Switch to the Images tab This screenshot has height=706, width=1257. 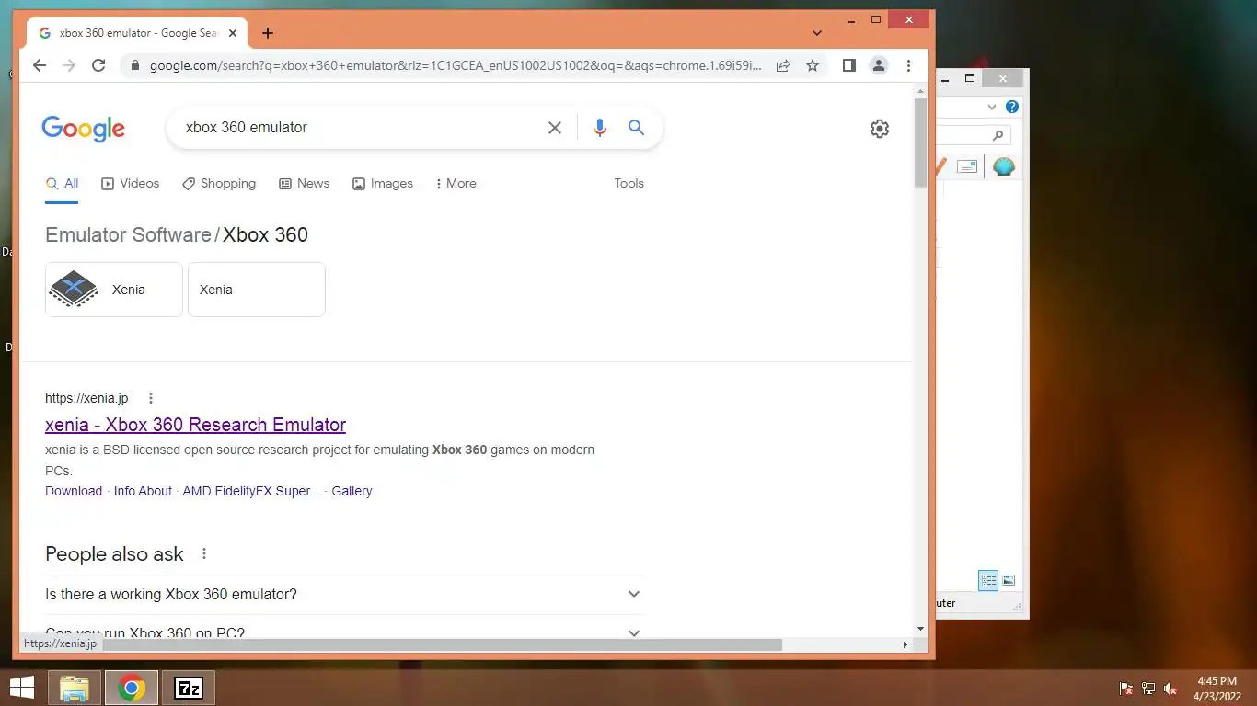tap(383, 184)
